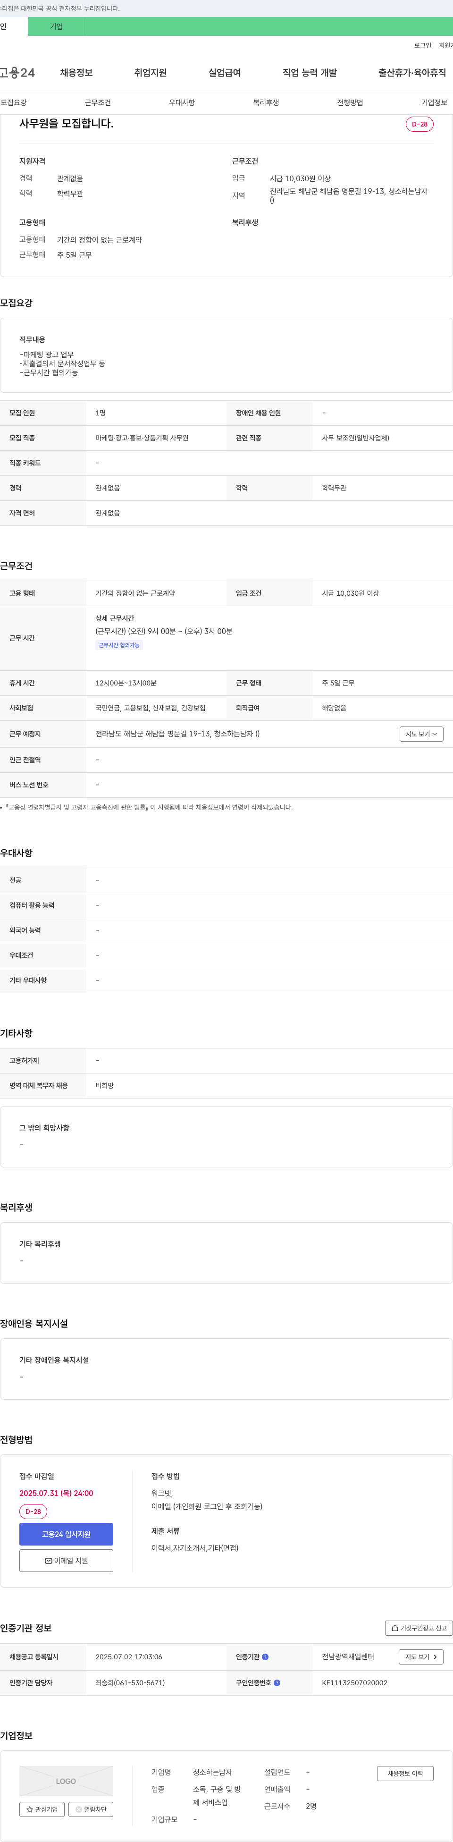Click the 로그인 link

(422, 45)
